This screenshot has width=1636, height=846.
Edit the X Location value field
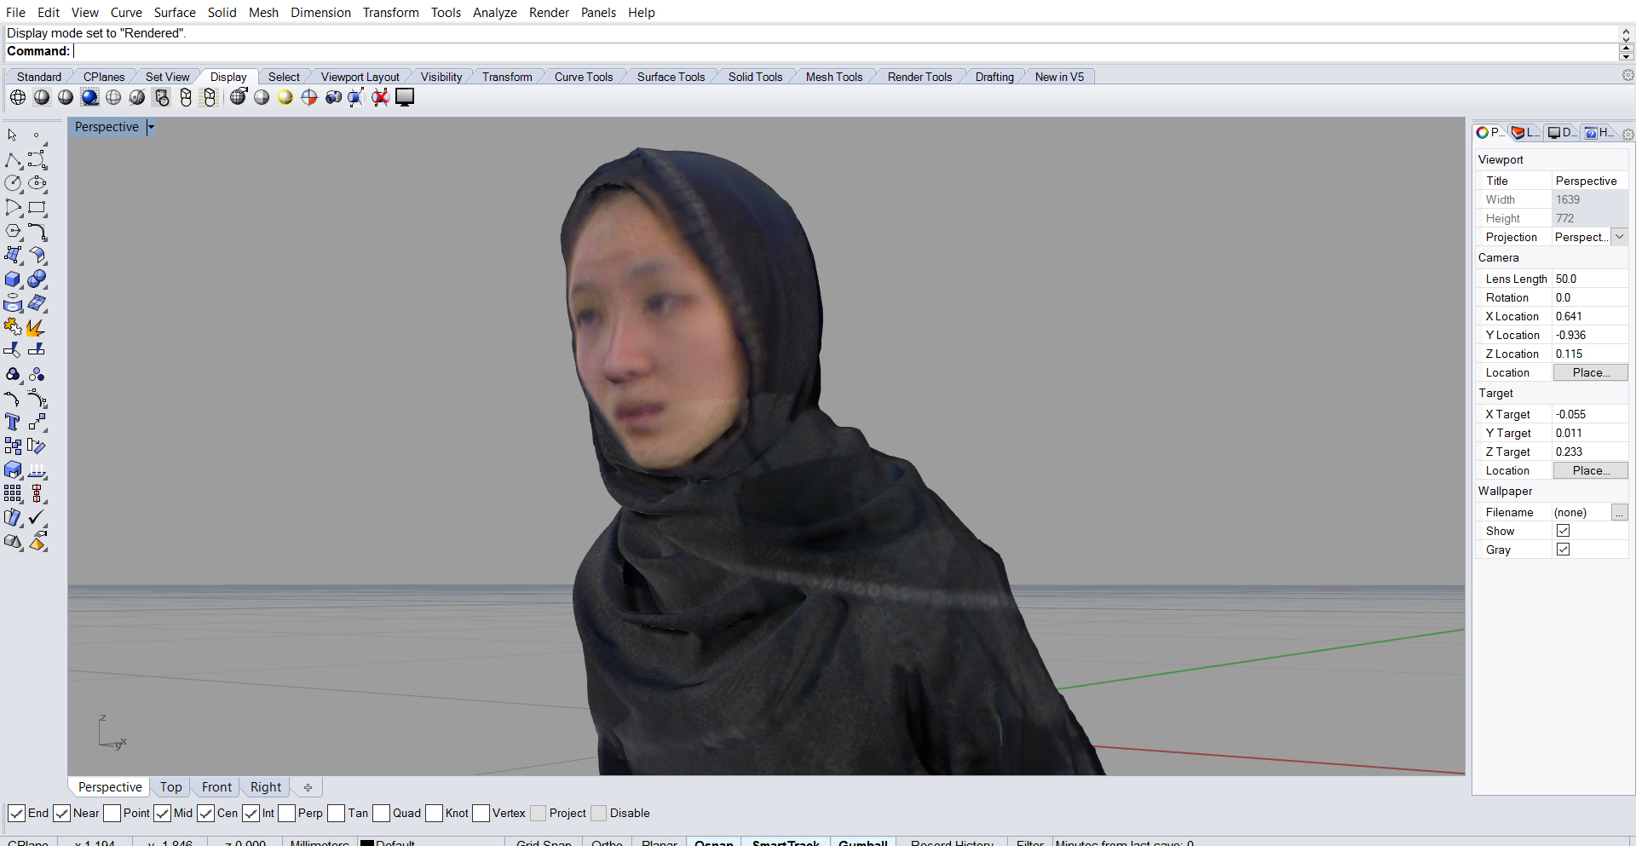coord(1590,316)
